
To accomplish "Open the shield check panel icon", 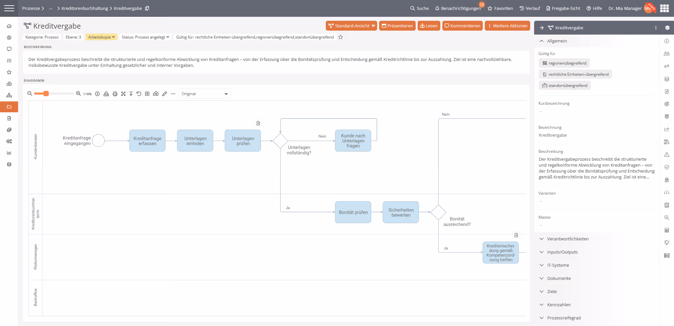I will click(667, 167).
